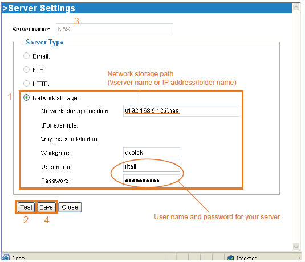Choose the HTTP server type option
The image size is (305, 262).
tap(26, 83)
